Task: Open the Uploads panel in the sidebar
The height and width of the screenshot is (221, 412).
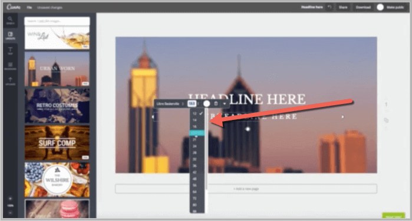Action: click(x=10, y=81)
